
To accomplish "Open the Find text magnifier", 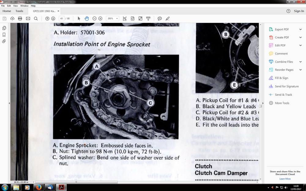I will point(36,19).
